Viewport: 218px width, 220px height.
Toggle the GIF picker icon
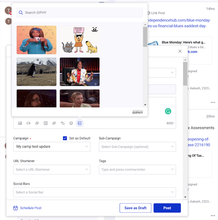click(x=80, y=123)
